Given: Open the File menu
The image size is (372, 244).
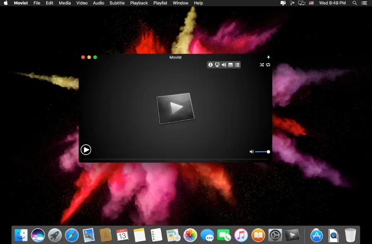Looking at the screenshot, I should pyautogui.click(x=37, y=3).
